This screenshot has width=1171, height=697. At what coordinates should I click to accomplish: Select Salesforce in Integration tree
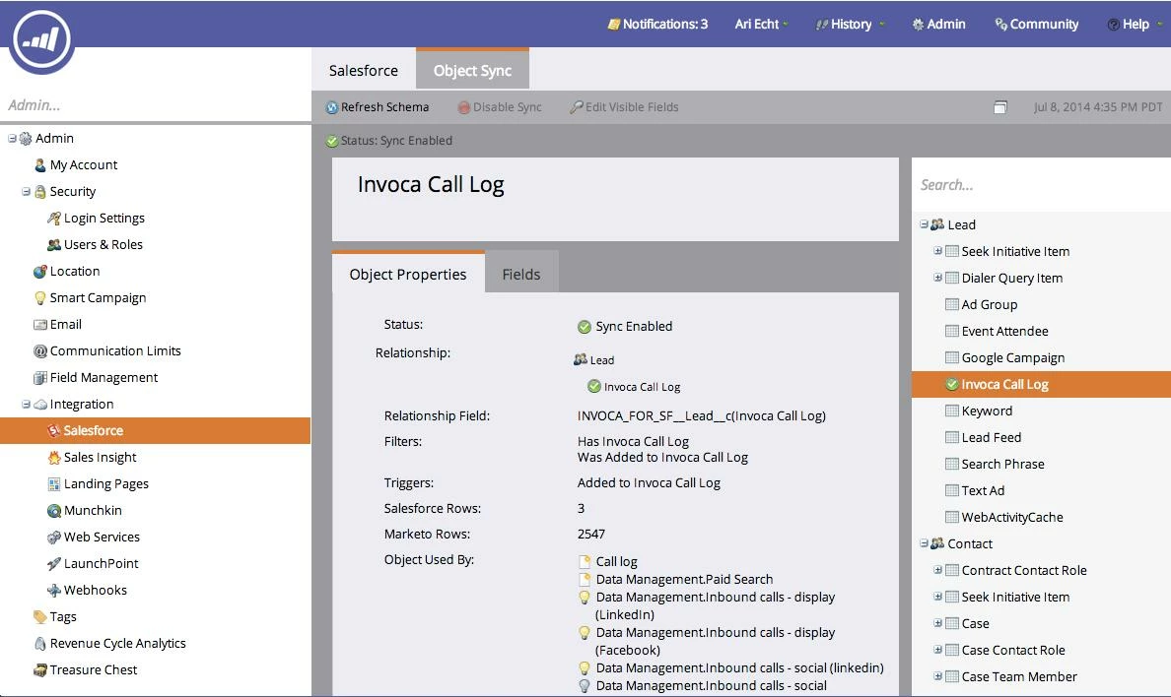[156, 430]
